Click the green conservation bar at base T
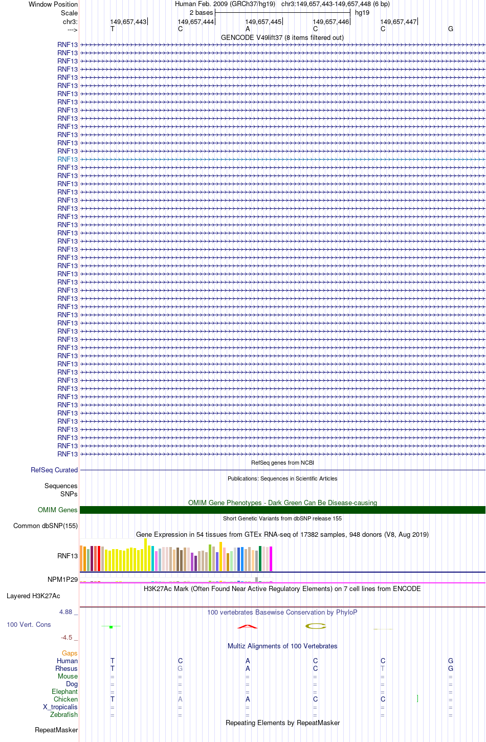This screenshot has width=486, height=742. (111, 627)
